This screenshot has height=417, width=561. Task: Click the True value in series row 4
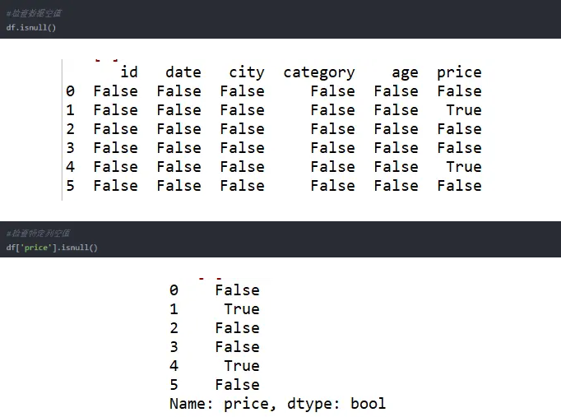pyautogui.click(x=242, y=366)
